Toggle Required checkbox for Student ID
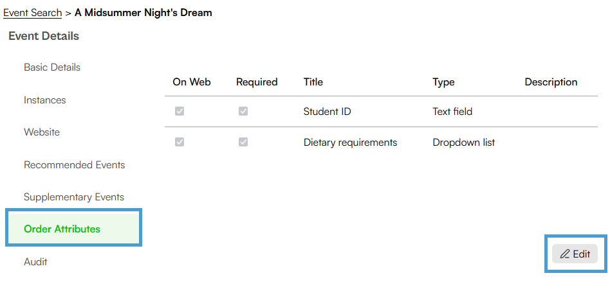The height and width of the screenshot is (289, 610). (x=243, y=112)
